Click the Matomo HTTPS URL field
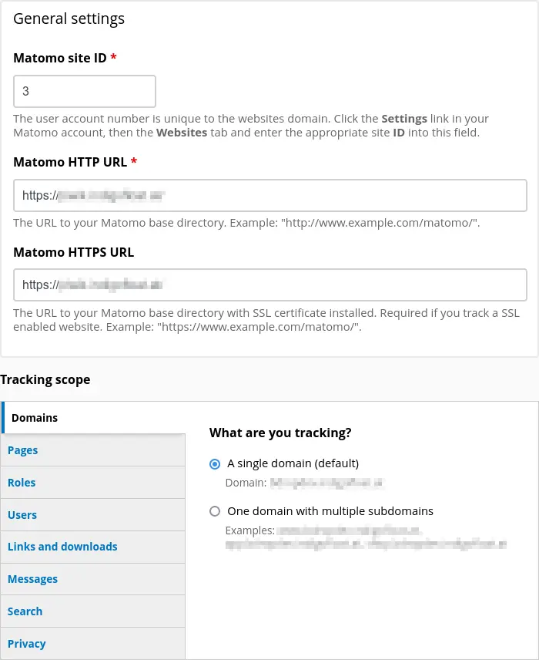This screenshot has height=660, width=539. (269, 285)
